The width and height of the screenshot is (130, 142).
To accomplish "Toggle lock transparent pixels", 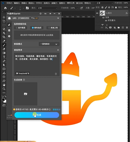I will [102, 7].
